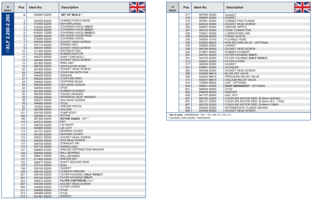Click the vertical VXLF 2.200-2.250 side label

[x=8, y=34]
